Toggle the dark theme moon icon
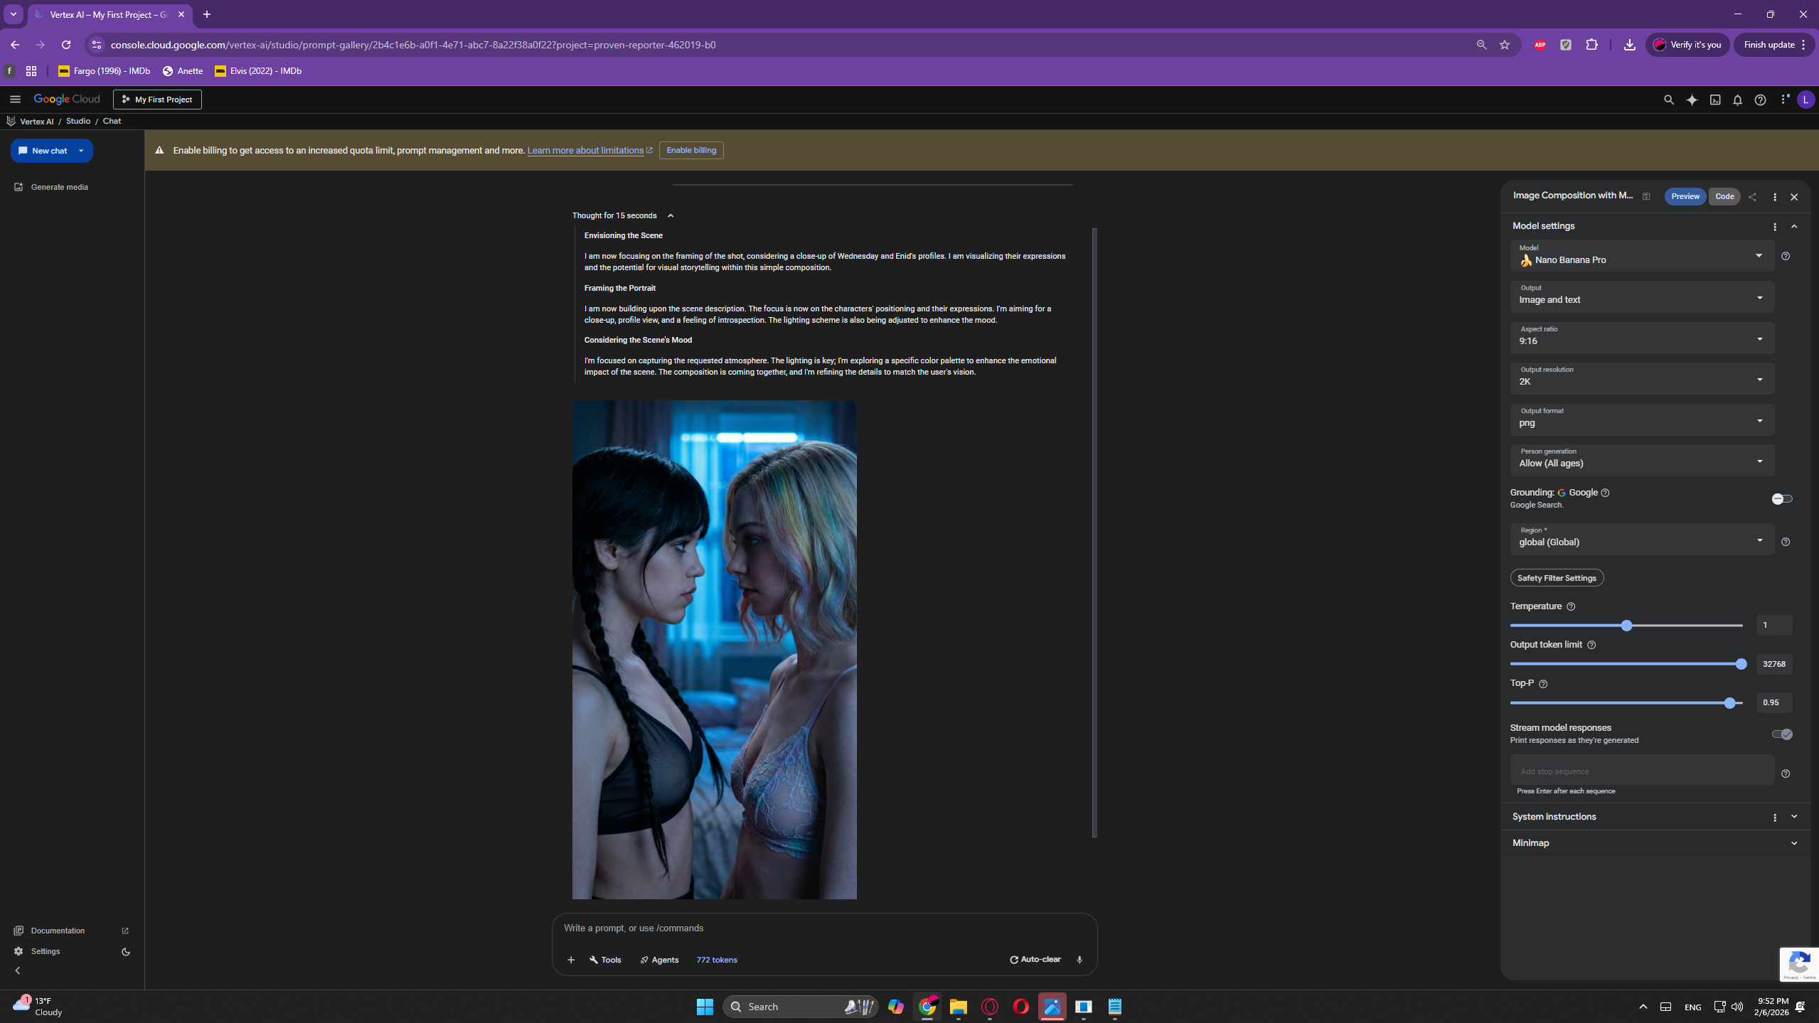This screenshot has width=1819, height=1023. (x=126, y=952)
